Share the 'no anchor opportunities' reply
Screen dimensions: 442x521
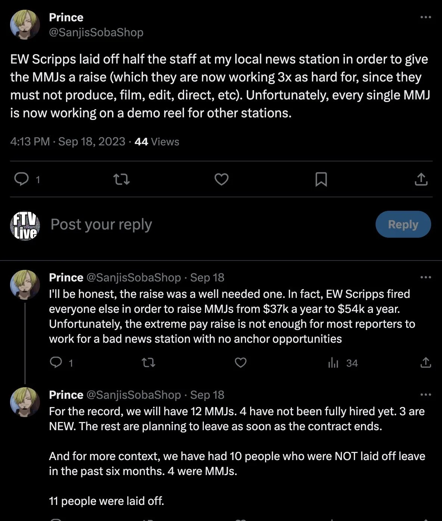tap(426, 363)
